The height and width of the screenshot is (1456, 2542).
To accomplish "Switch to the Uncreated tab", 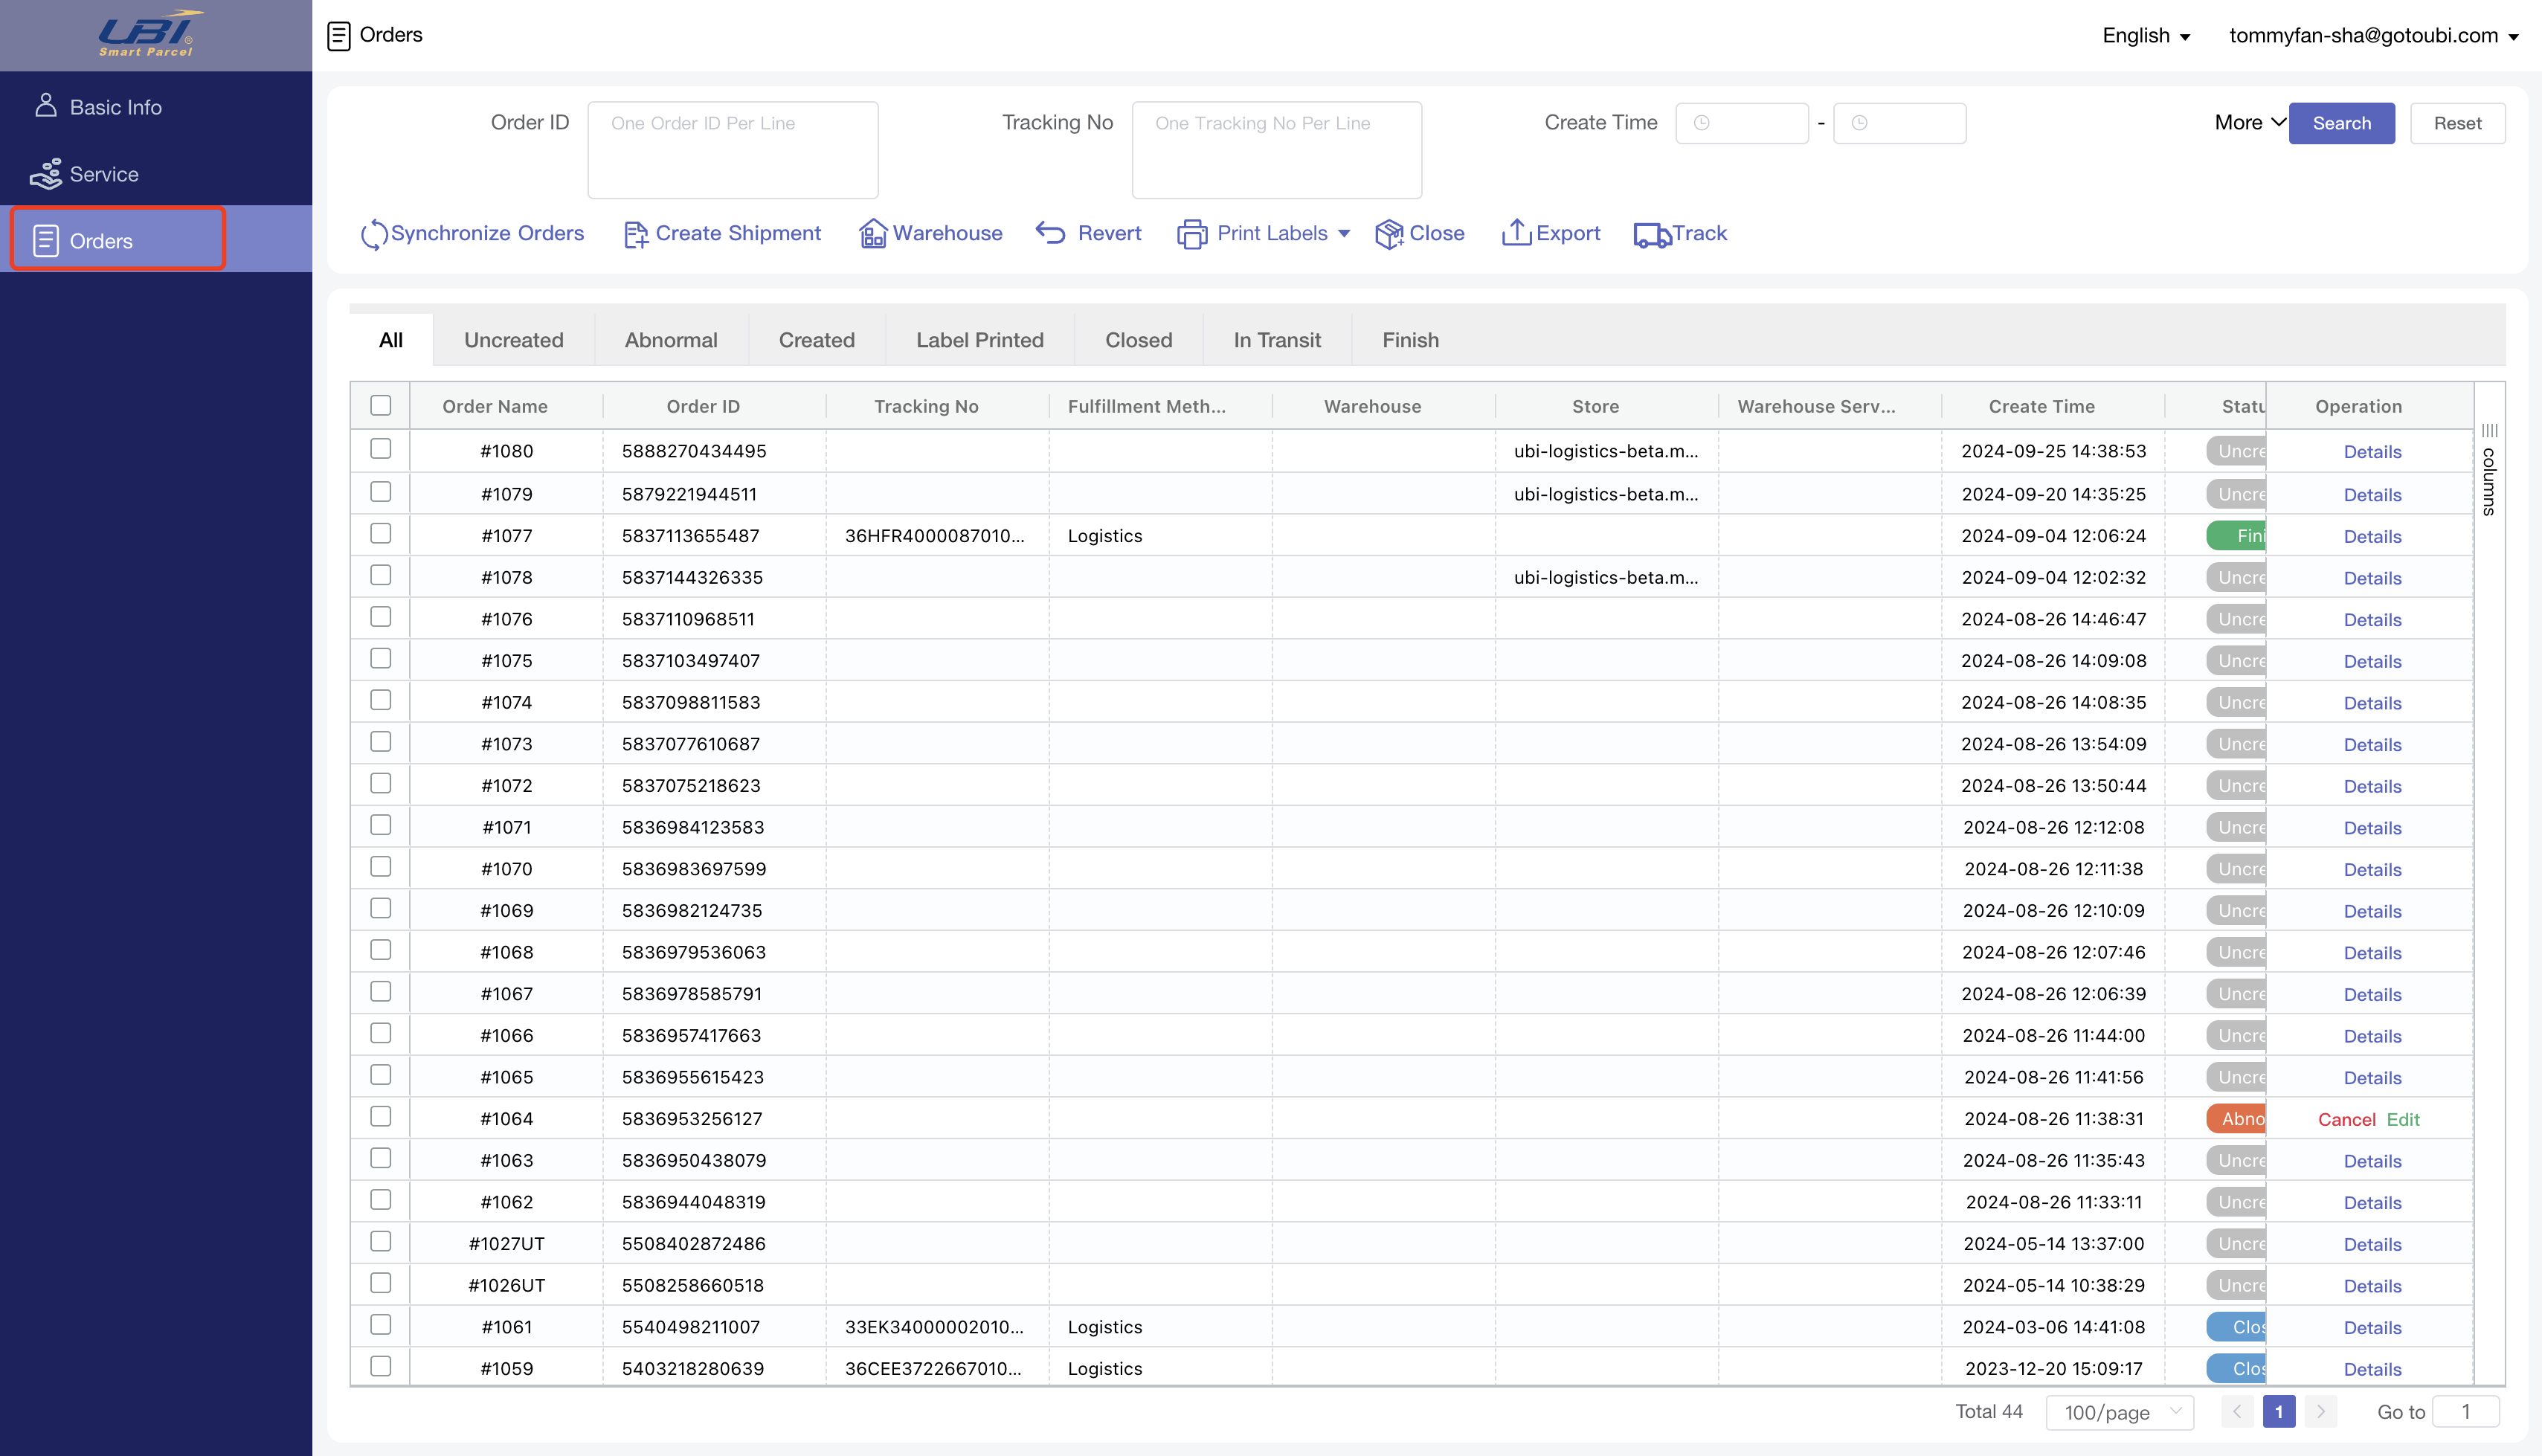I will tap(514, 340).
